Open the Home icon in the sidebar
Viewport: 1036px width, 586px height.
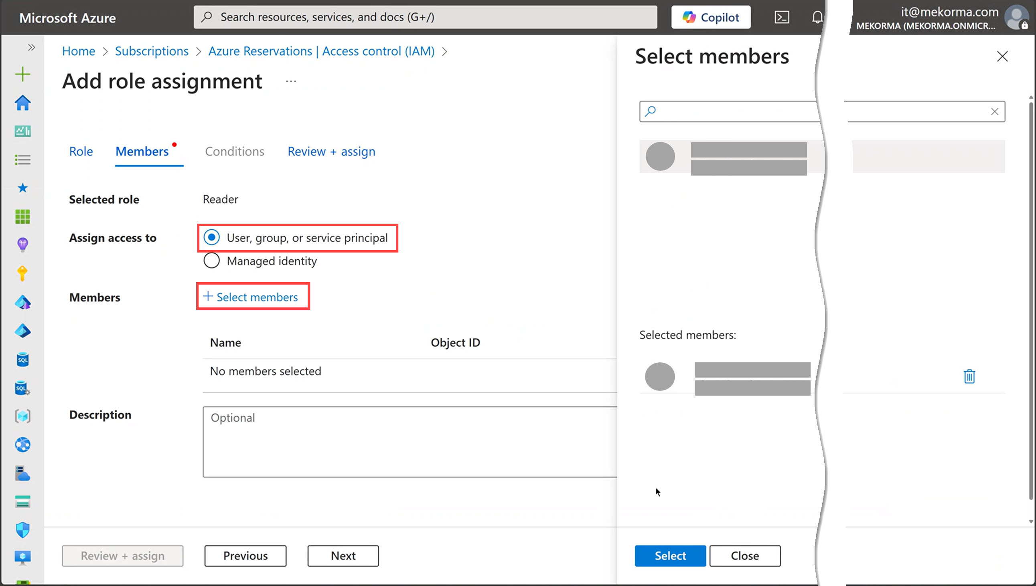[x=22, y=103]
